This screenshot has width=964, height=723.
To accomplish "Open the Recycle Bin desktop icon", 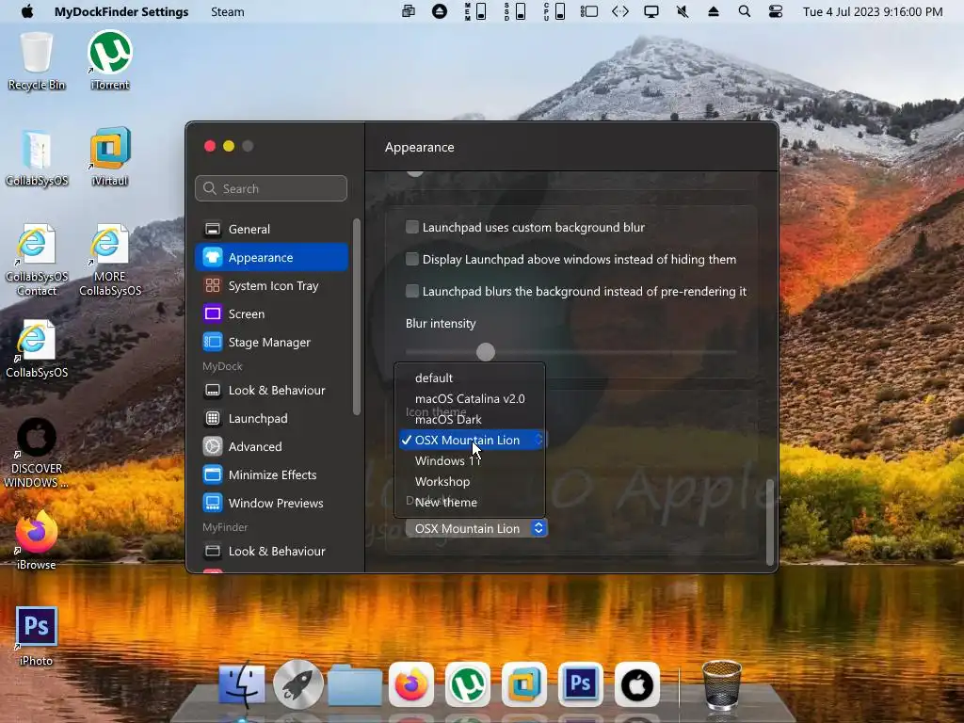I will (37, 61).
